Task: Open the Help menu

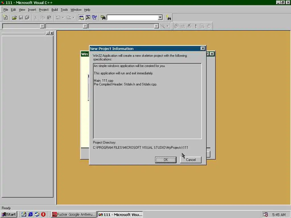Action: click(87, 10)
